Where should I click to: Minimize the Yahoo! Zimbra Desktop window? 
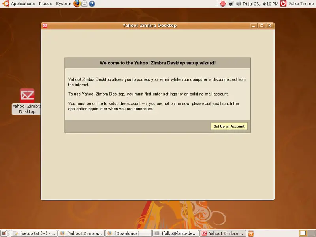tap(254, 26)
